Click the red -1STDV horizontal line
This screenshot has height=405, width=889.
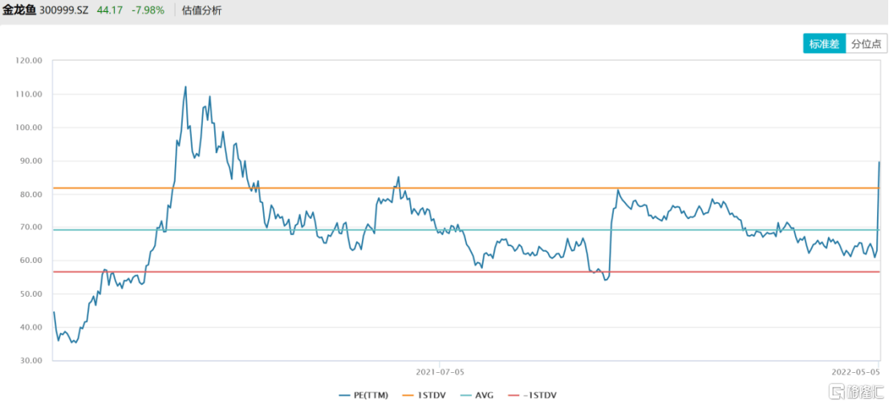465,272
